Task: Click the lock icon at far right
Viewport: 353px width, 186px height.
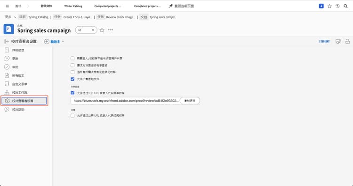Action: point(348,41)
